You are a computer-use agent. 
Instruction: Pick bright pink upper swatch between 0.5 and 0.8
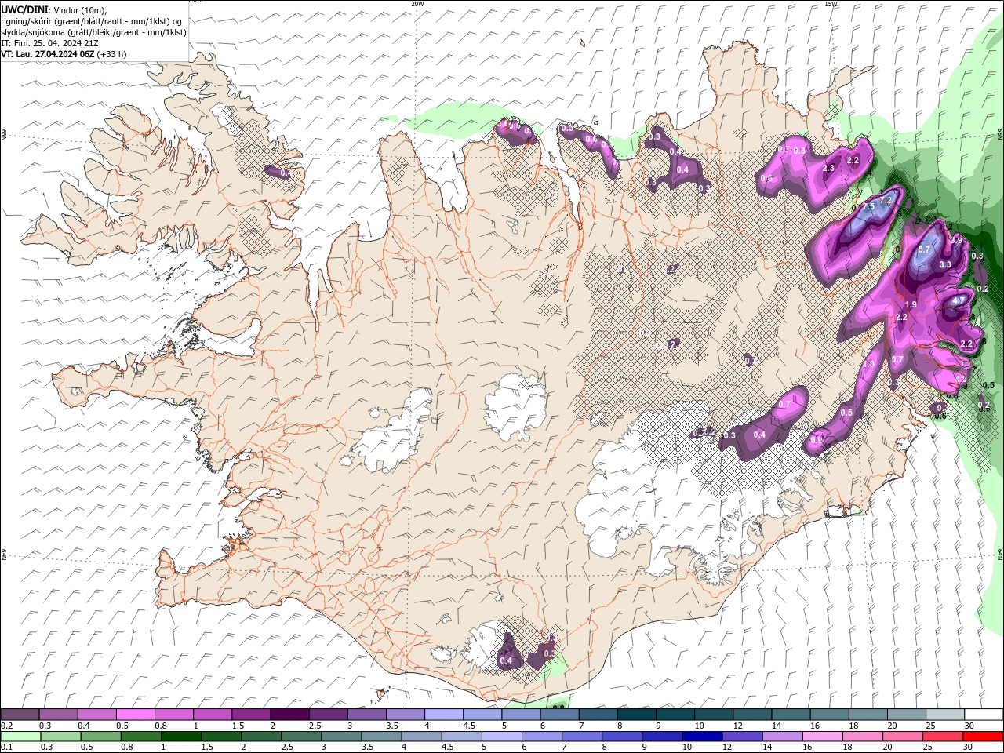click(136, 715)
